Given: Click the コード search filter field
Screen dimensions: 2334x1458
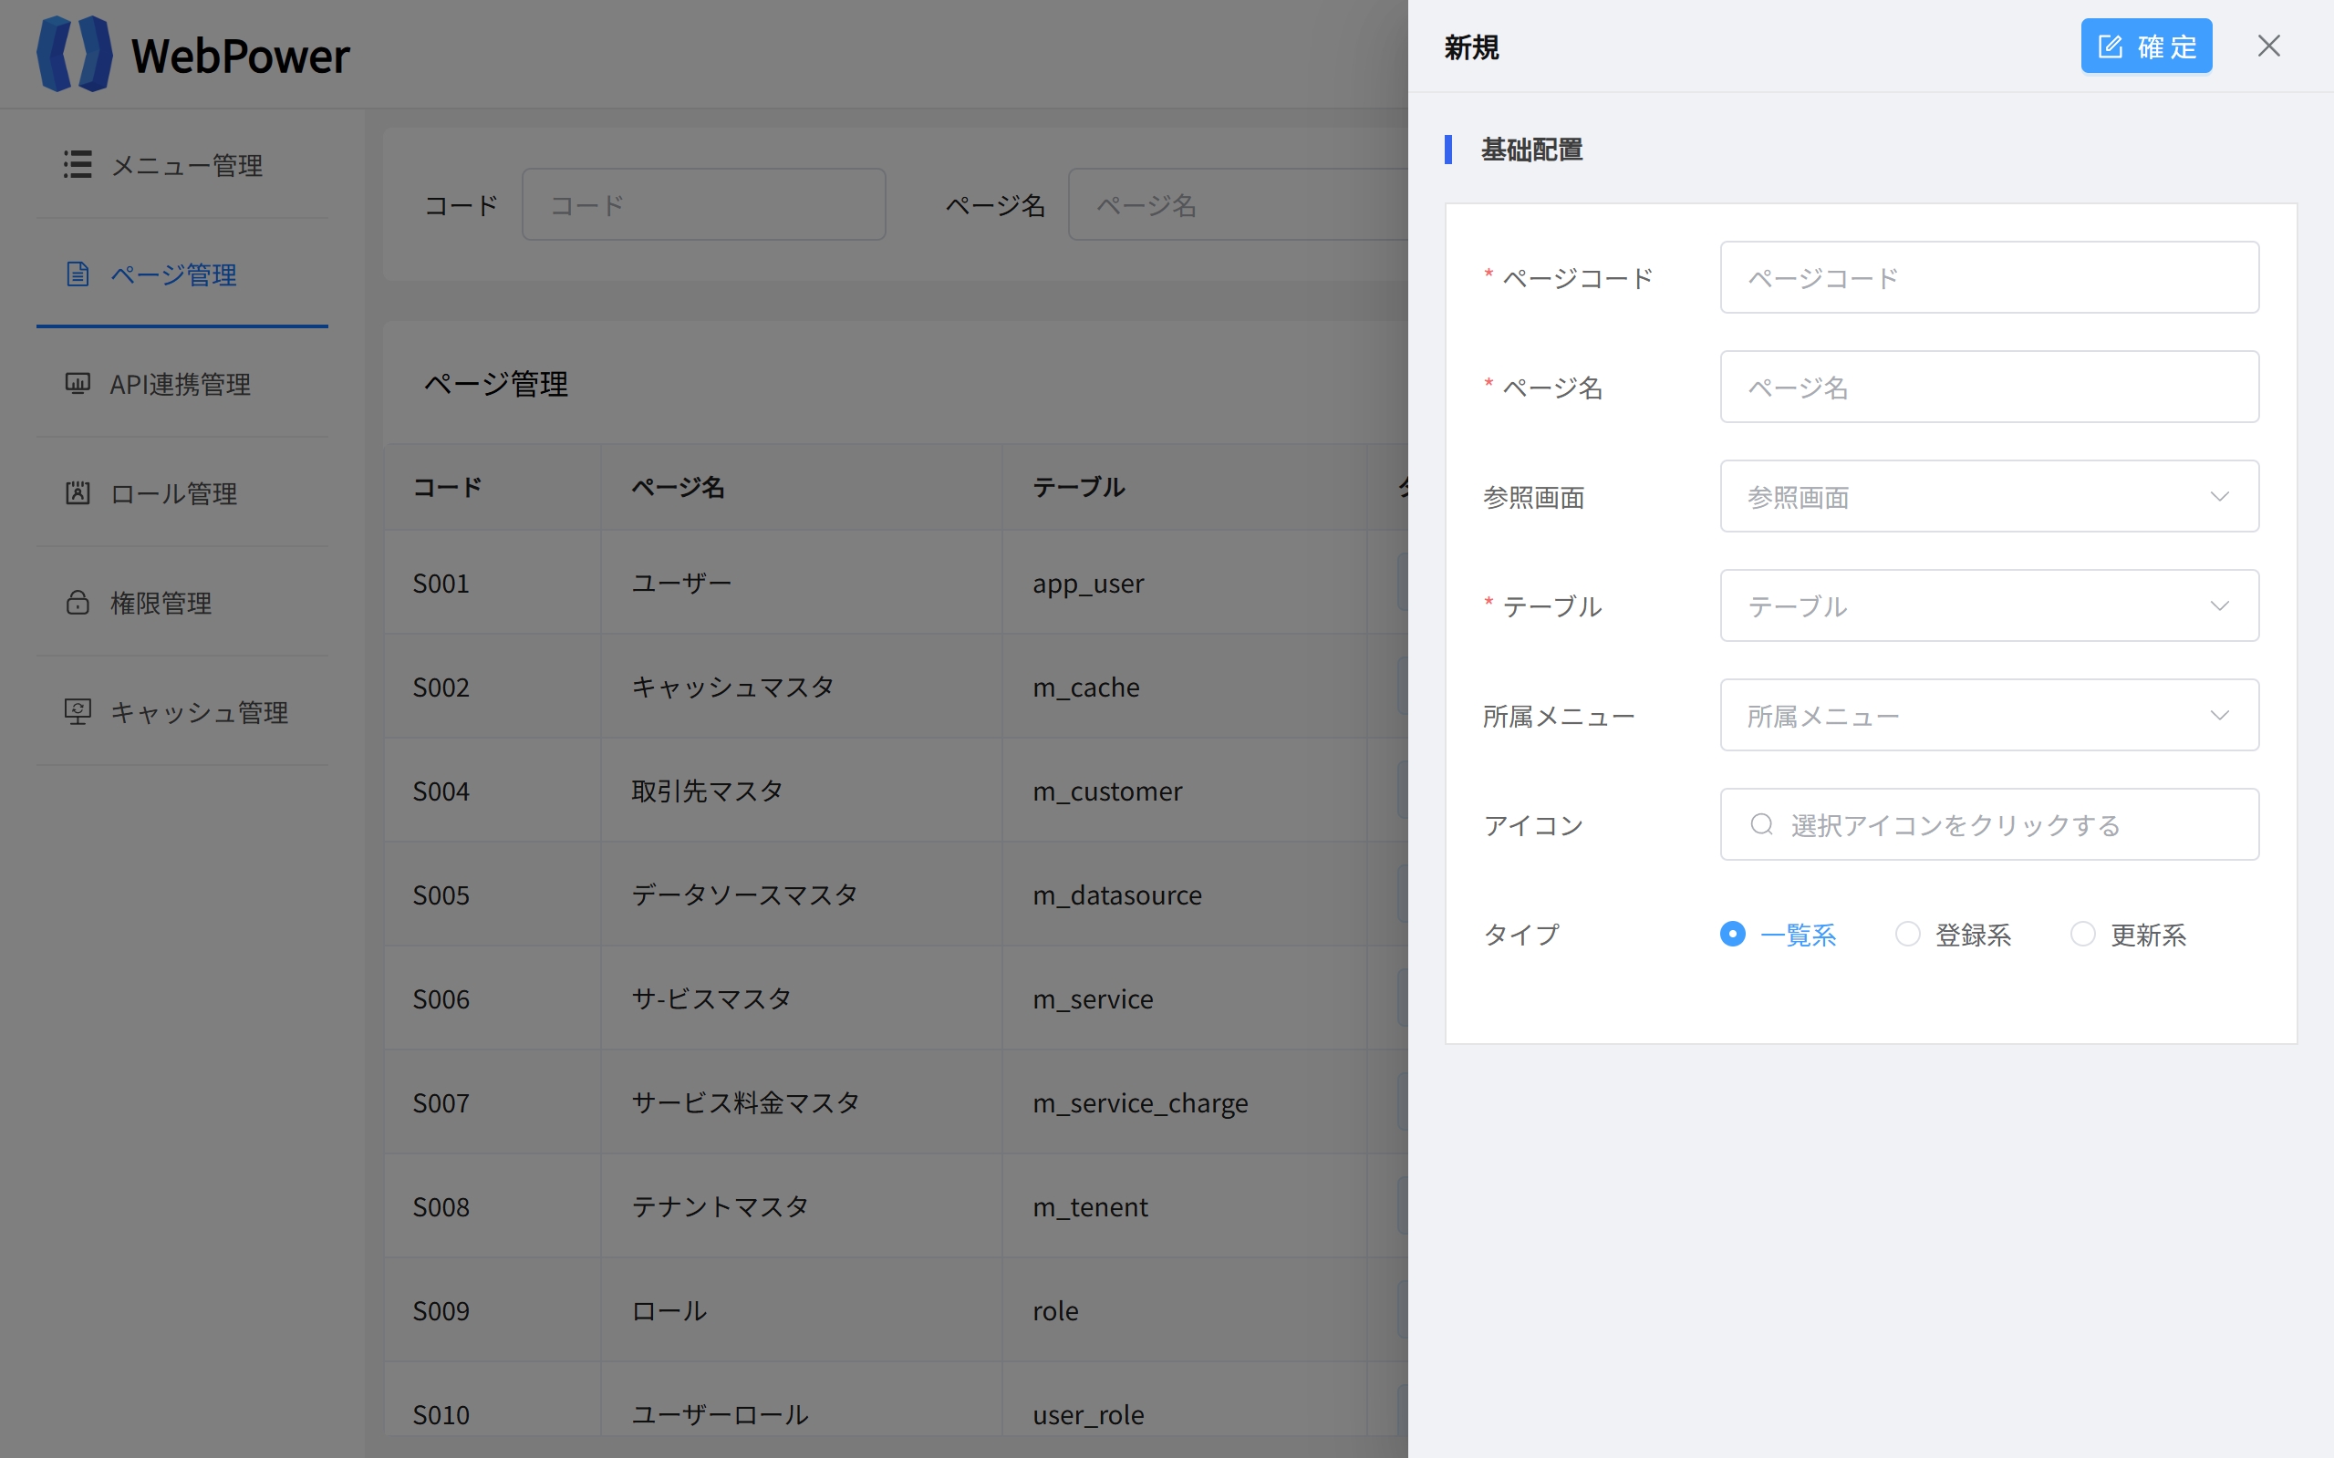Looking at the screenshot, I should coord(704,204).
